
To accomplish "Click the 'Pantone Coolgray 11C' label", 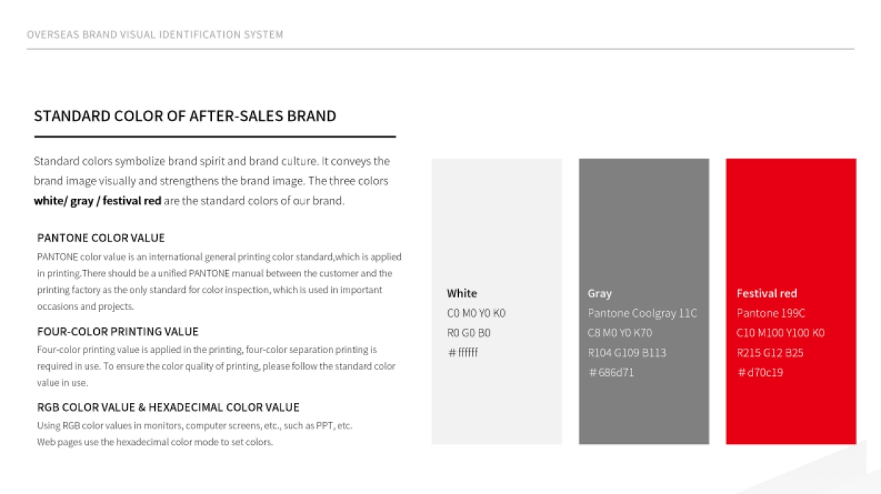I will (642, 313).
